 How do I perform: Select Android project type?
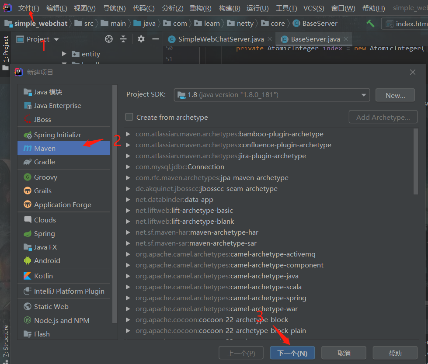pyautogui.click(x=63, y=260)
